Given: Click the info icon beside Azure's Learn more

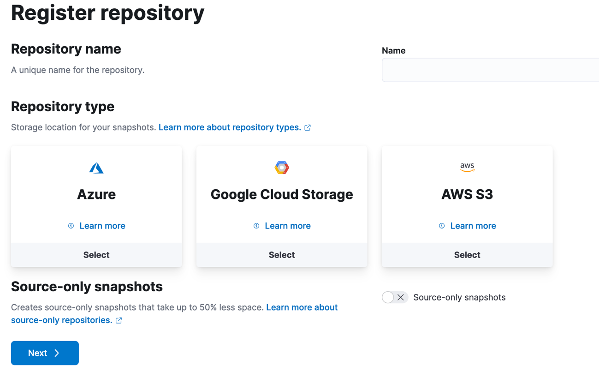Looking at the screenshot, I should pyautogui.click(x=71, y=226).
